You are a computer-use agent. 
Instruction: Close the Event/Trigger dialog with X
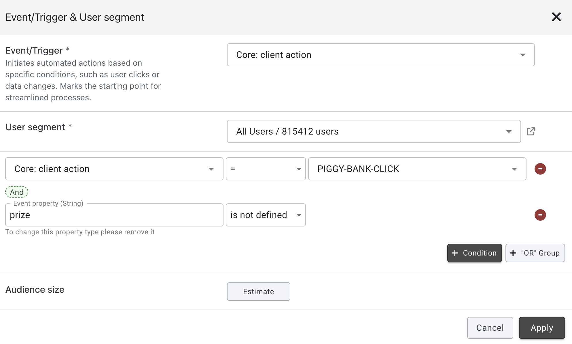click(x=556, y=17)
